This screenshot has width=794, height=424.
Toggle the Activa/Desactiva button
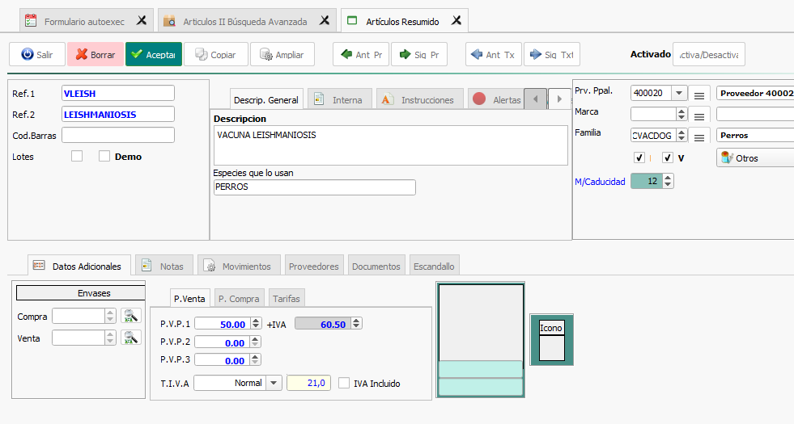[x=708, y=55]
